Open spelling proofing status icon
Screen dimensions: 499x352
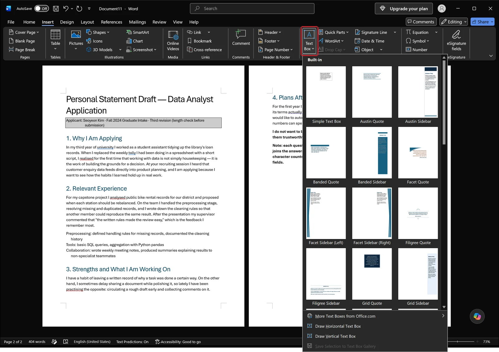(66, 342)
